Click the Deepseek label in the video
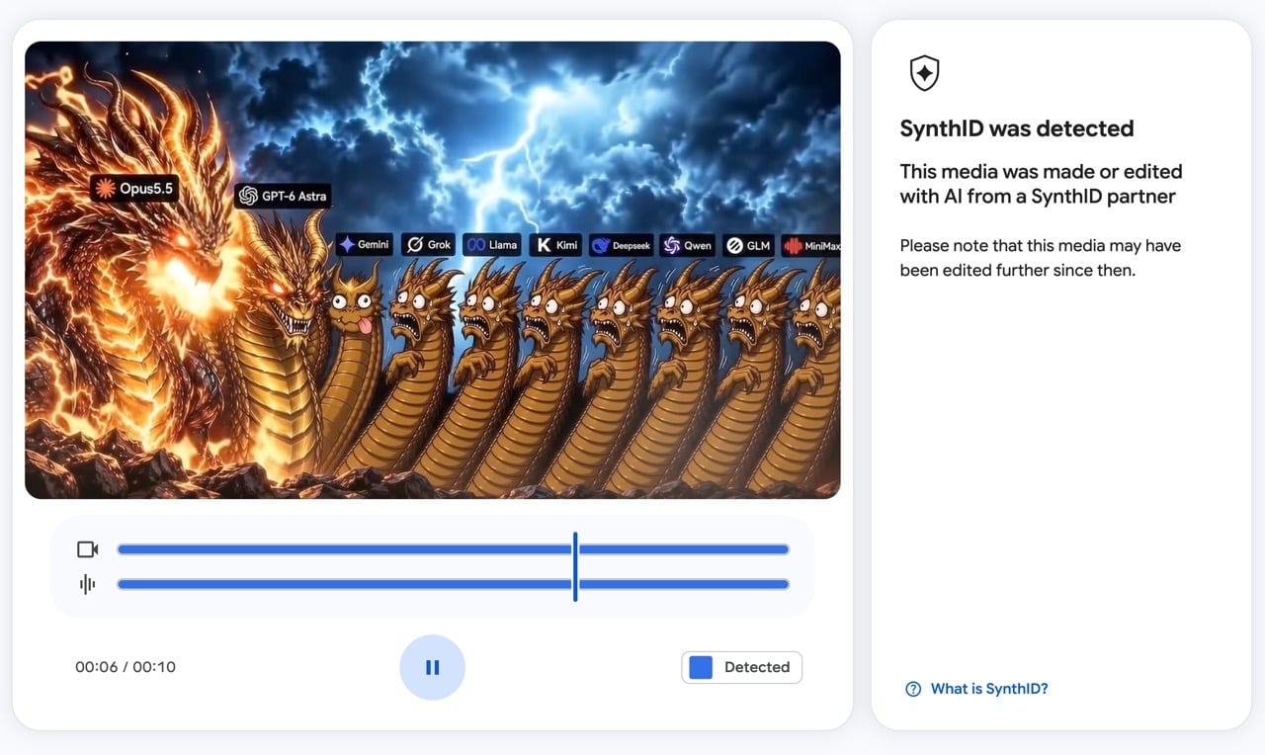This screenshot has height=755, width=1265. 622,245
